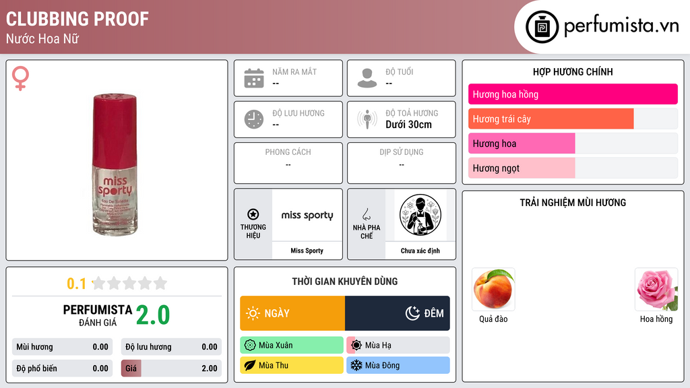Click the moon icon in the Đêm block
This screenshot has height=388, width=690.
click(412, 313)
